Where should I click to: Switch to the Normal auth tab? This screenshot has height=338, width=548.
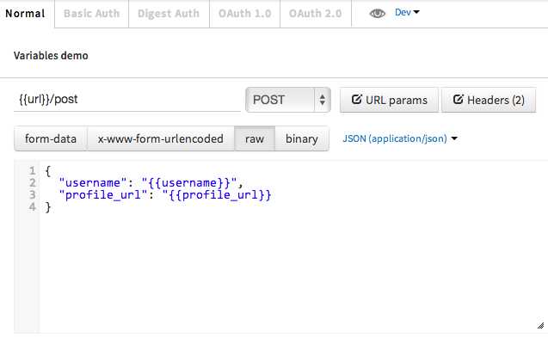(x=25, y=14)
